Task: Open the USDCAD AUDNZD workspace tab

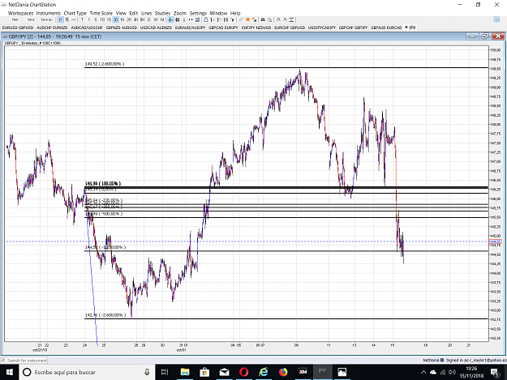Action: 156,28
